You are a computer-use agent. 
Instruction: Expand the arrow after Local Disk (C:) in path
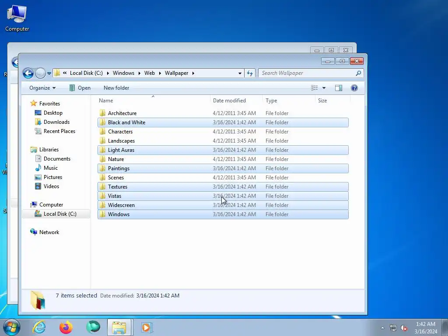point(108,73)
